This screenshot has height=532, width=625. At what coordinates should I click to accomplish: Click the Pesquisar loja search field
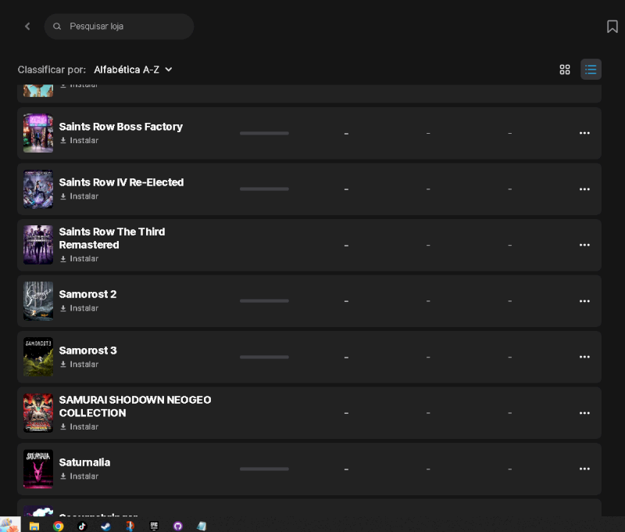tap(119, 27)
